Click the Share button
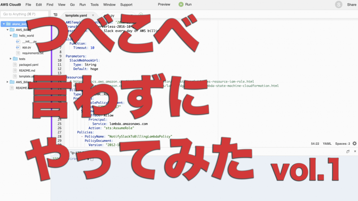 (x=352, y=4)
